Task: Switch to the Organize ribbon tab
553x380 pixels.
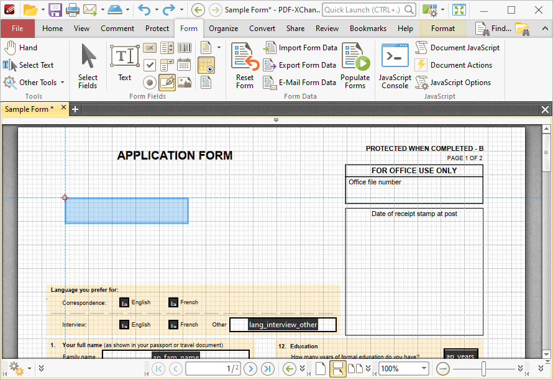Action: click(x=223, y=29)
